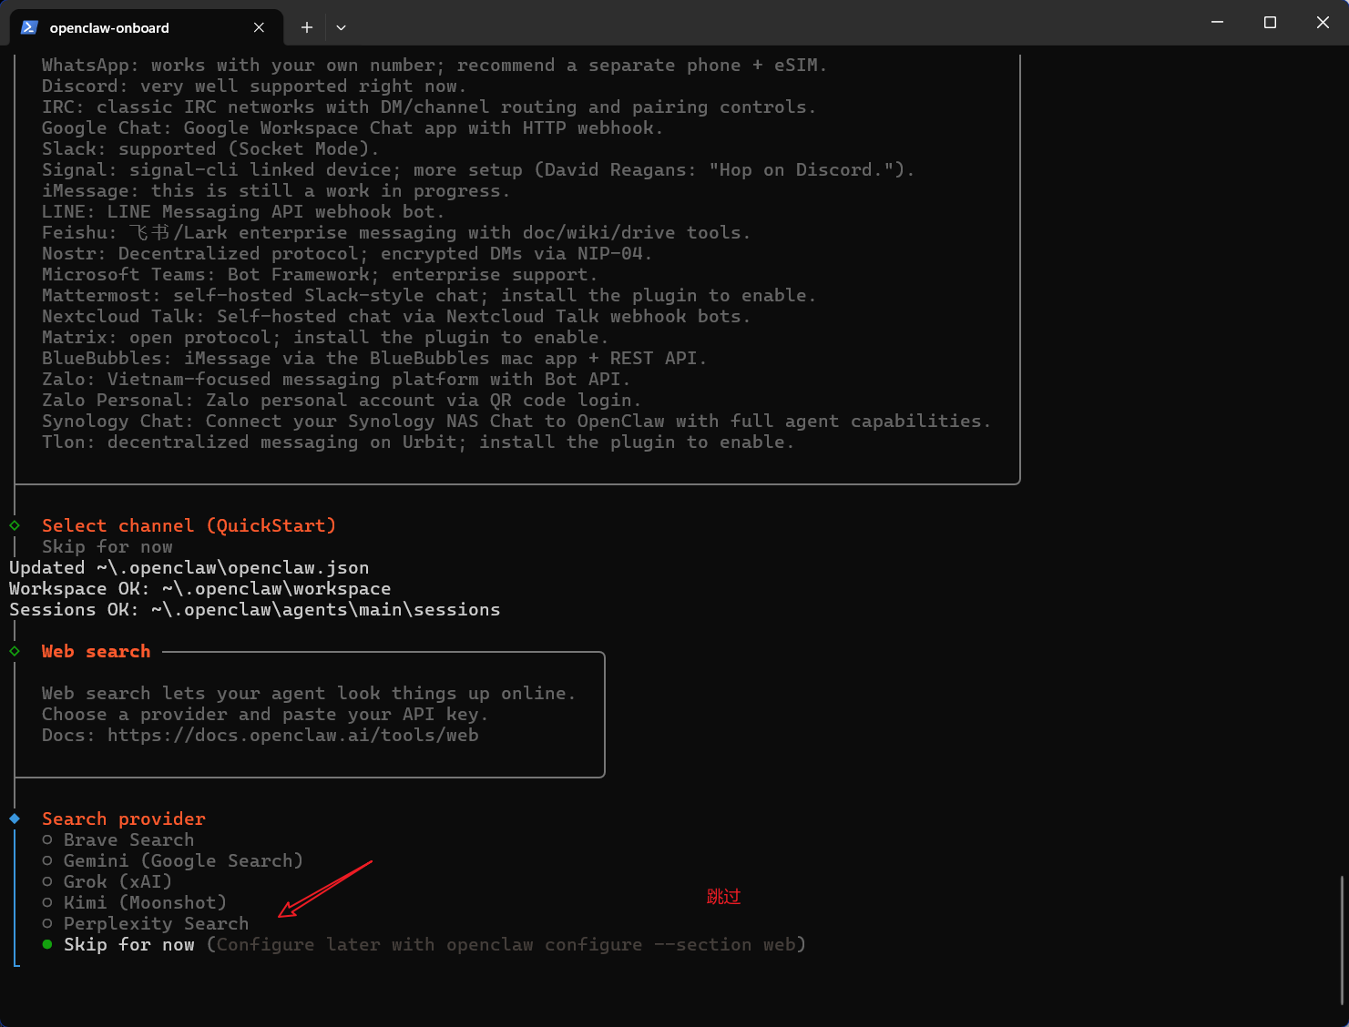Select the Brave Search radio option
The height and width of the screenshot is (1027, 1349).
click(118, 839)
